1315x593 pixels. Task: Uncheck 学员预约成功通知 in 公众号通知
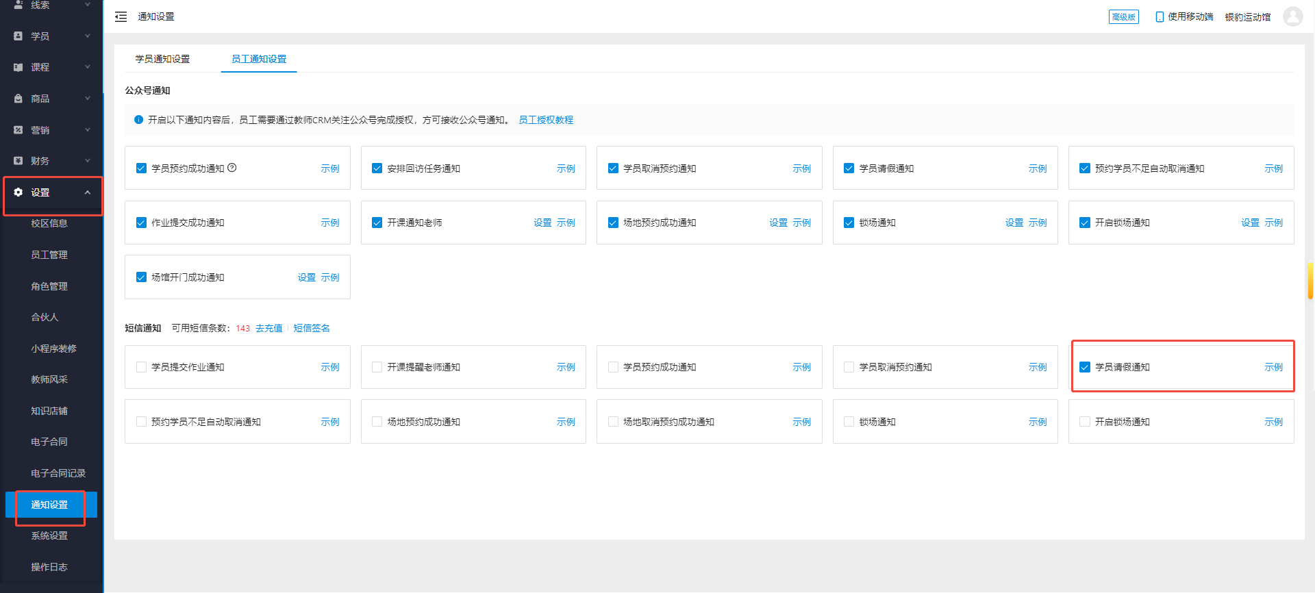pos(141,168)
